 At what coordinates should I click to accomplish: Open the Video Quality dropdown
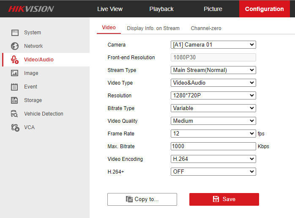[213, 121]
